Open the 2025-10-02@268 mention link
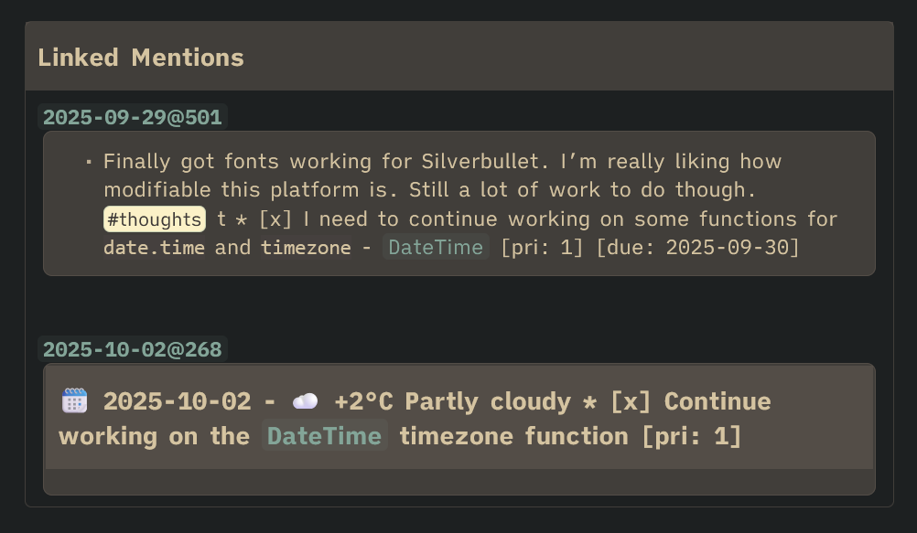Screen dimensions: 917x533 pyautogui.click(x=132, y=349)
